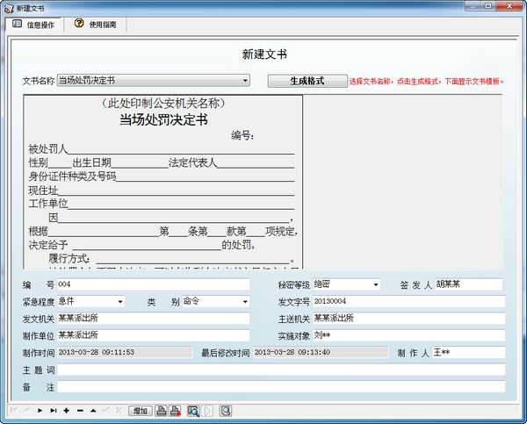Jump to last record in navigator
This screenshot has width=527, height=424.
(x=53, y=411)
